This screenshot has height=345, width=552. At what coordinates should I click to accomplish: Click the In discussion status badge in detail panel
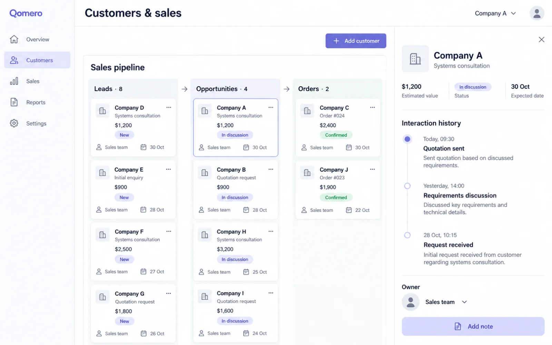pos(473,87)
